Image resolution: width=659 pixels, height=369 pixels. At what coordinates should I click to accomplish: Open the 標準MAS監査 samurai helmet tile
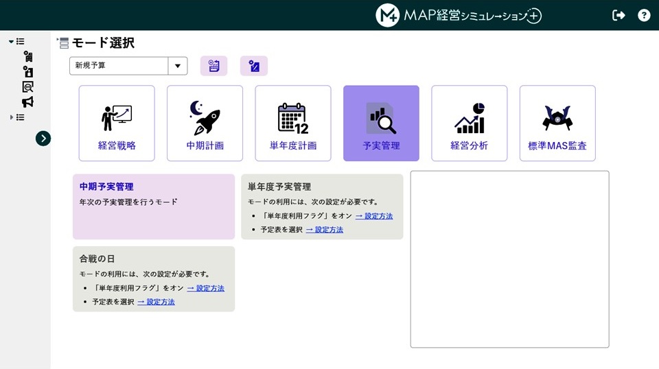point(557,123)
